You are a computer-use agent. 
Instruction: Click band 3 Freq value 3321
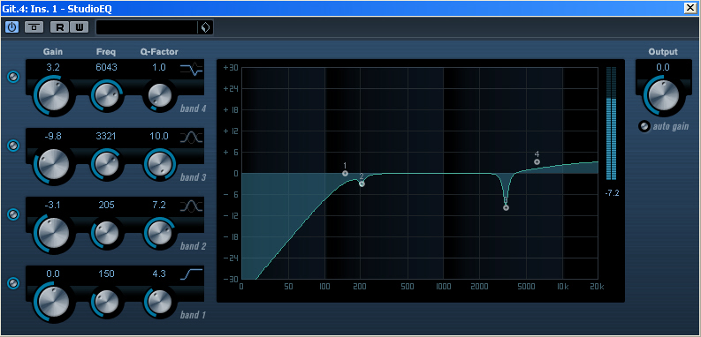point(106,136)
